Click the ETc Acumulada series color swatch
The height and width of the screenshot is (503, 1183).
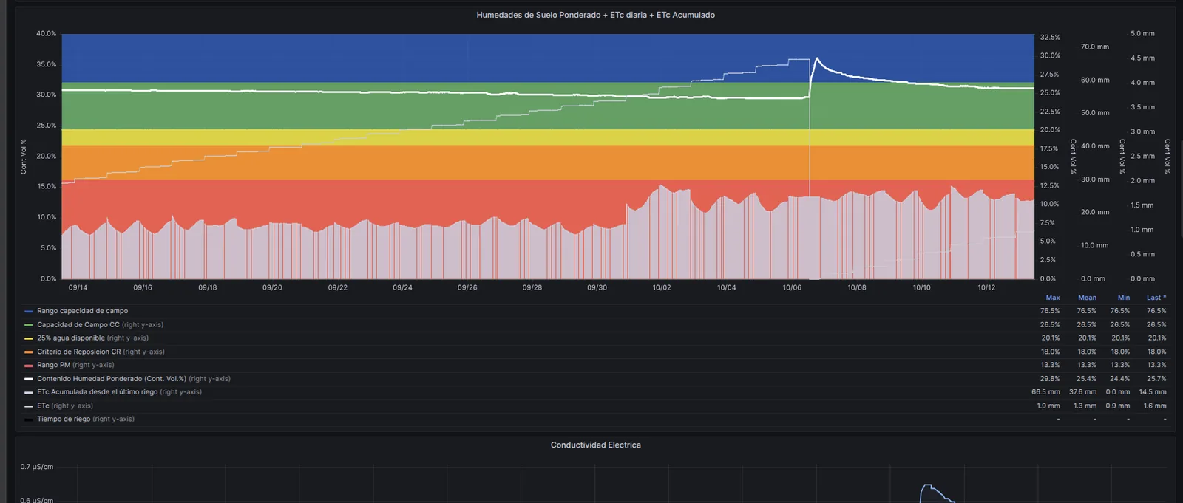28,392
